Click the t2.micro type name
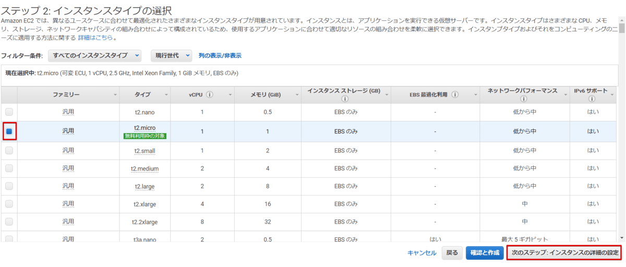This screenshot has height=267, width=626. point(145,128)
